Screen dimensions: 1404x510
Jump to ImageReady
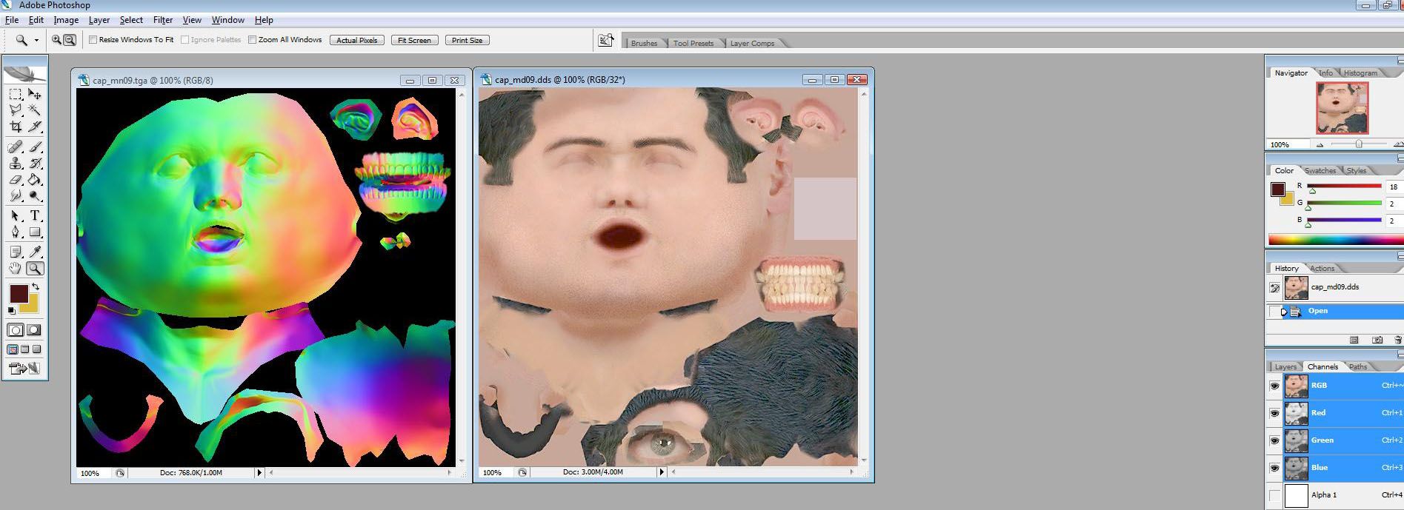[x=24, y=368]
